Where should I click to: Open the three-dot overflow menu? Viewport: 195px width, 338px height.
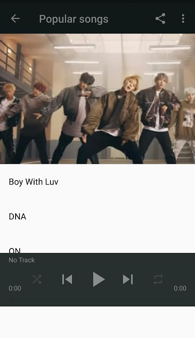tap(183, 19)
